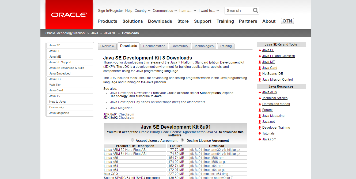The width and height of the screenshot is (356, 179).
Task: Switch to the Overview tab
Action: pos(107,46)
